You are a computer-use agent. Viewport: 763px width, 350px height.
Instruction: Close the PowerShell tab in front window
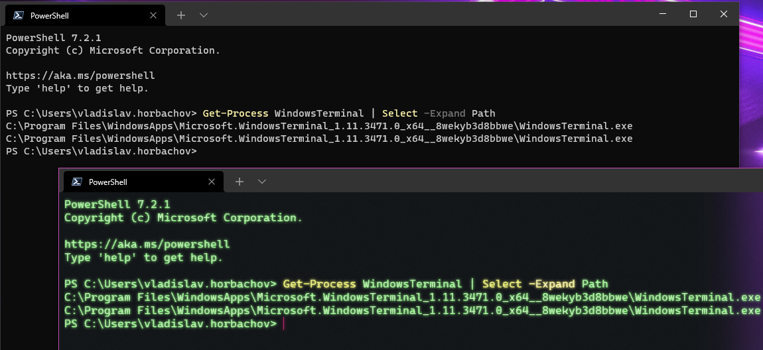pyautogui.click(x=212, y=182)
